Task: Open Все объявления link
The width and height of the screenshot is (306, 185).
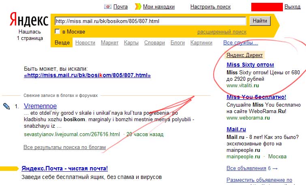Action: [246, 168]
